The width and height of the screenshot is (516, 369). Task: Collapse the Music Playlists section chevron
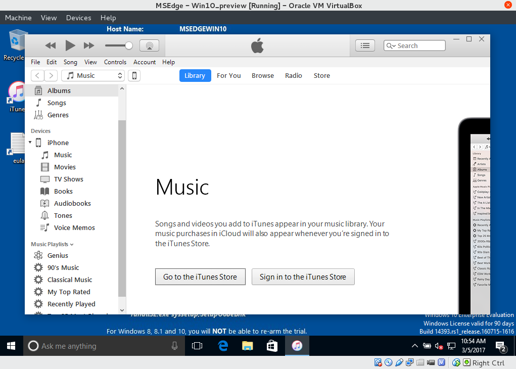click(72, 244)
